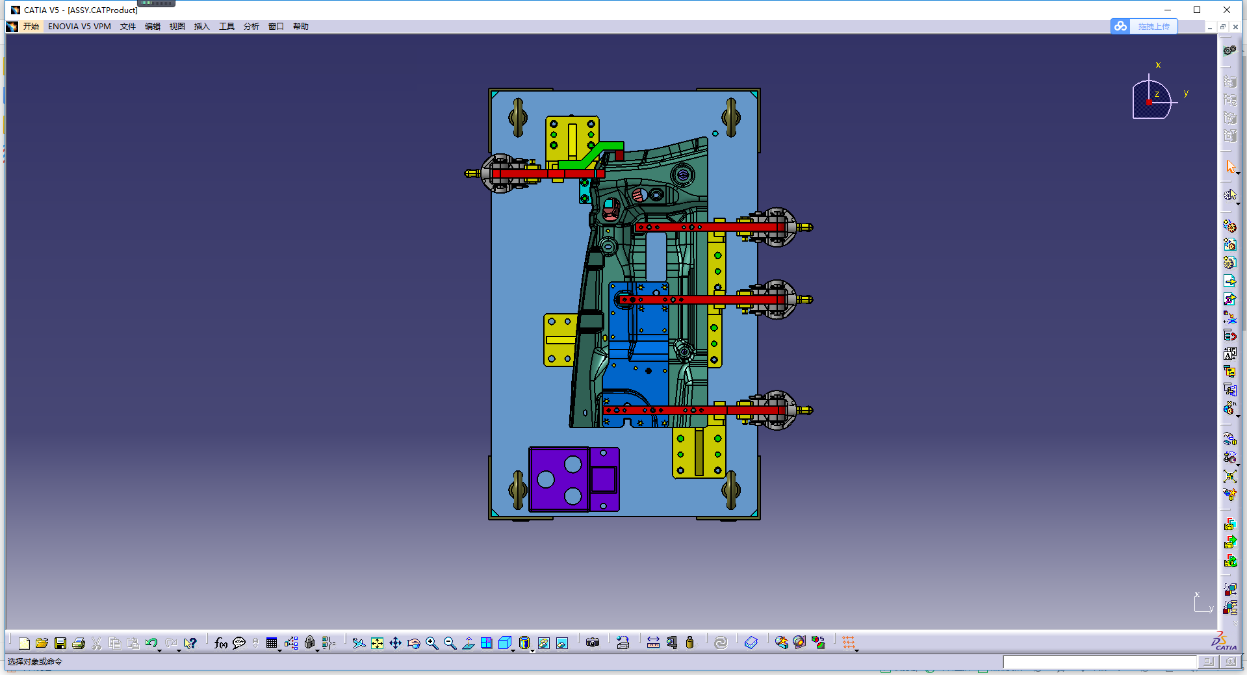1247x675 pixels.
Task: Restore the inner document window
Action: 1222,27
